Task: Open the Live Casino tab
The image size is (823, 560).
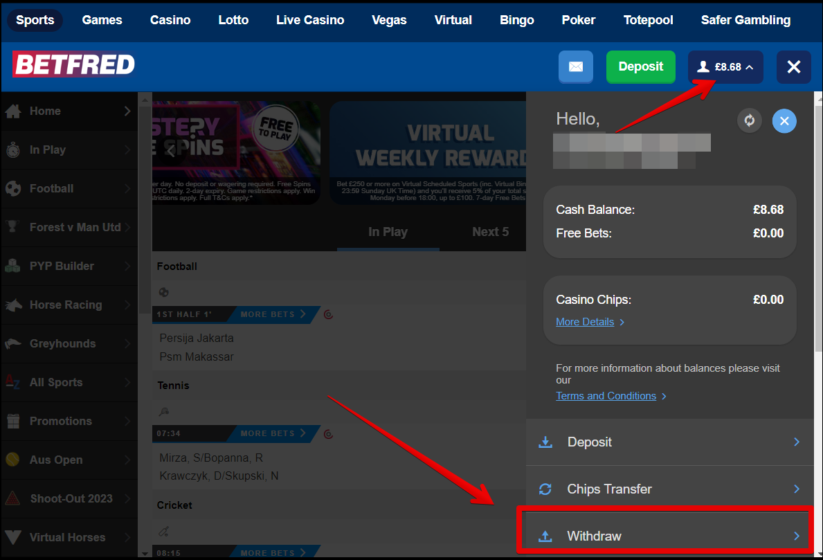Action: 310,20
